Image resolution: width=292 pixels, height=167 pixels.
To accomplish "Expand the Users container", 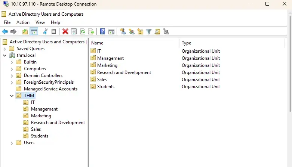I will 12,143.
